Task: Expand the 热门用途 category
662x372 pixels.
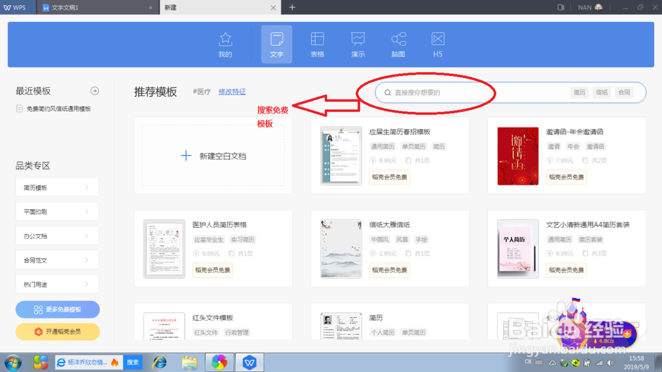Action: click(x=57, y=284)
